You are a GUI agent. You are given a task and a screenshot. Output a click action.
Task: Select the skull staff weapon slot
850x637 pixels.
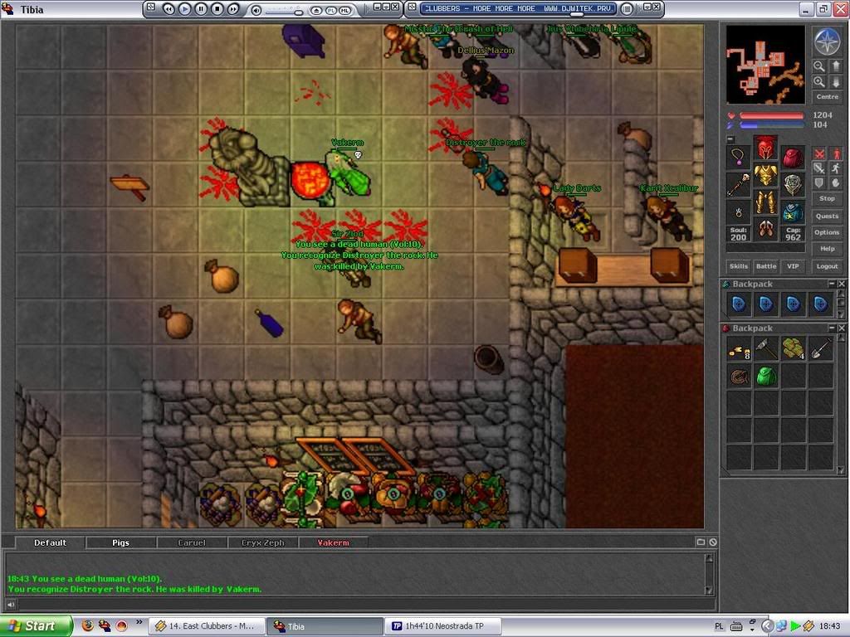coord(738,185)
